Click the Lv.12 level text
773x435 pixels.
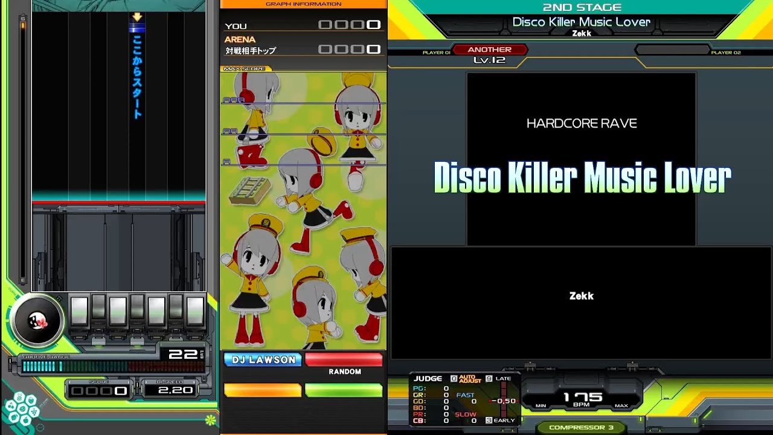coord(490,60)
